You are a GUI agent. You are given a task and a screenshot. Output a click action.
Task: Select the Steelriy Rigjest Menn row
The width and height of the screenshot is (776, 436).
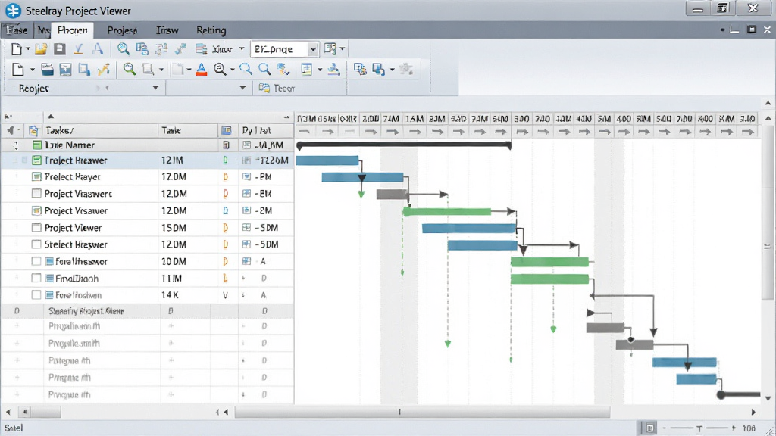tap(147, 311)
